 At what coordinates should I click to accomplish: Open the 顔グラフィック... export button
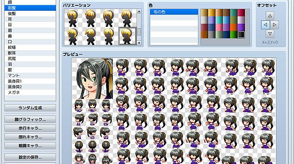tap(30, 120)
